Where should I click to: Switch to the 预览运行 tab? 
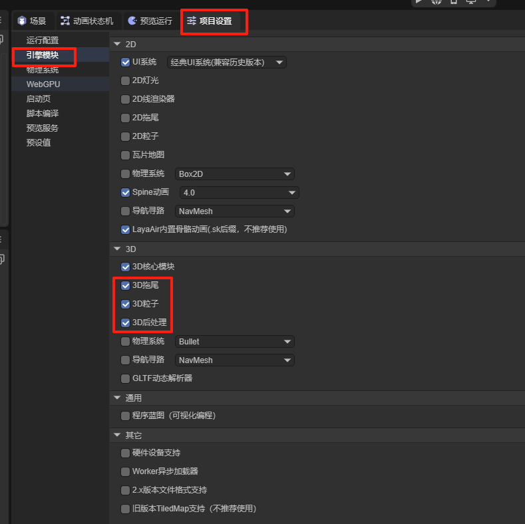pyautogui.click(x=150, y=21)
